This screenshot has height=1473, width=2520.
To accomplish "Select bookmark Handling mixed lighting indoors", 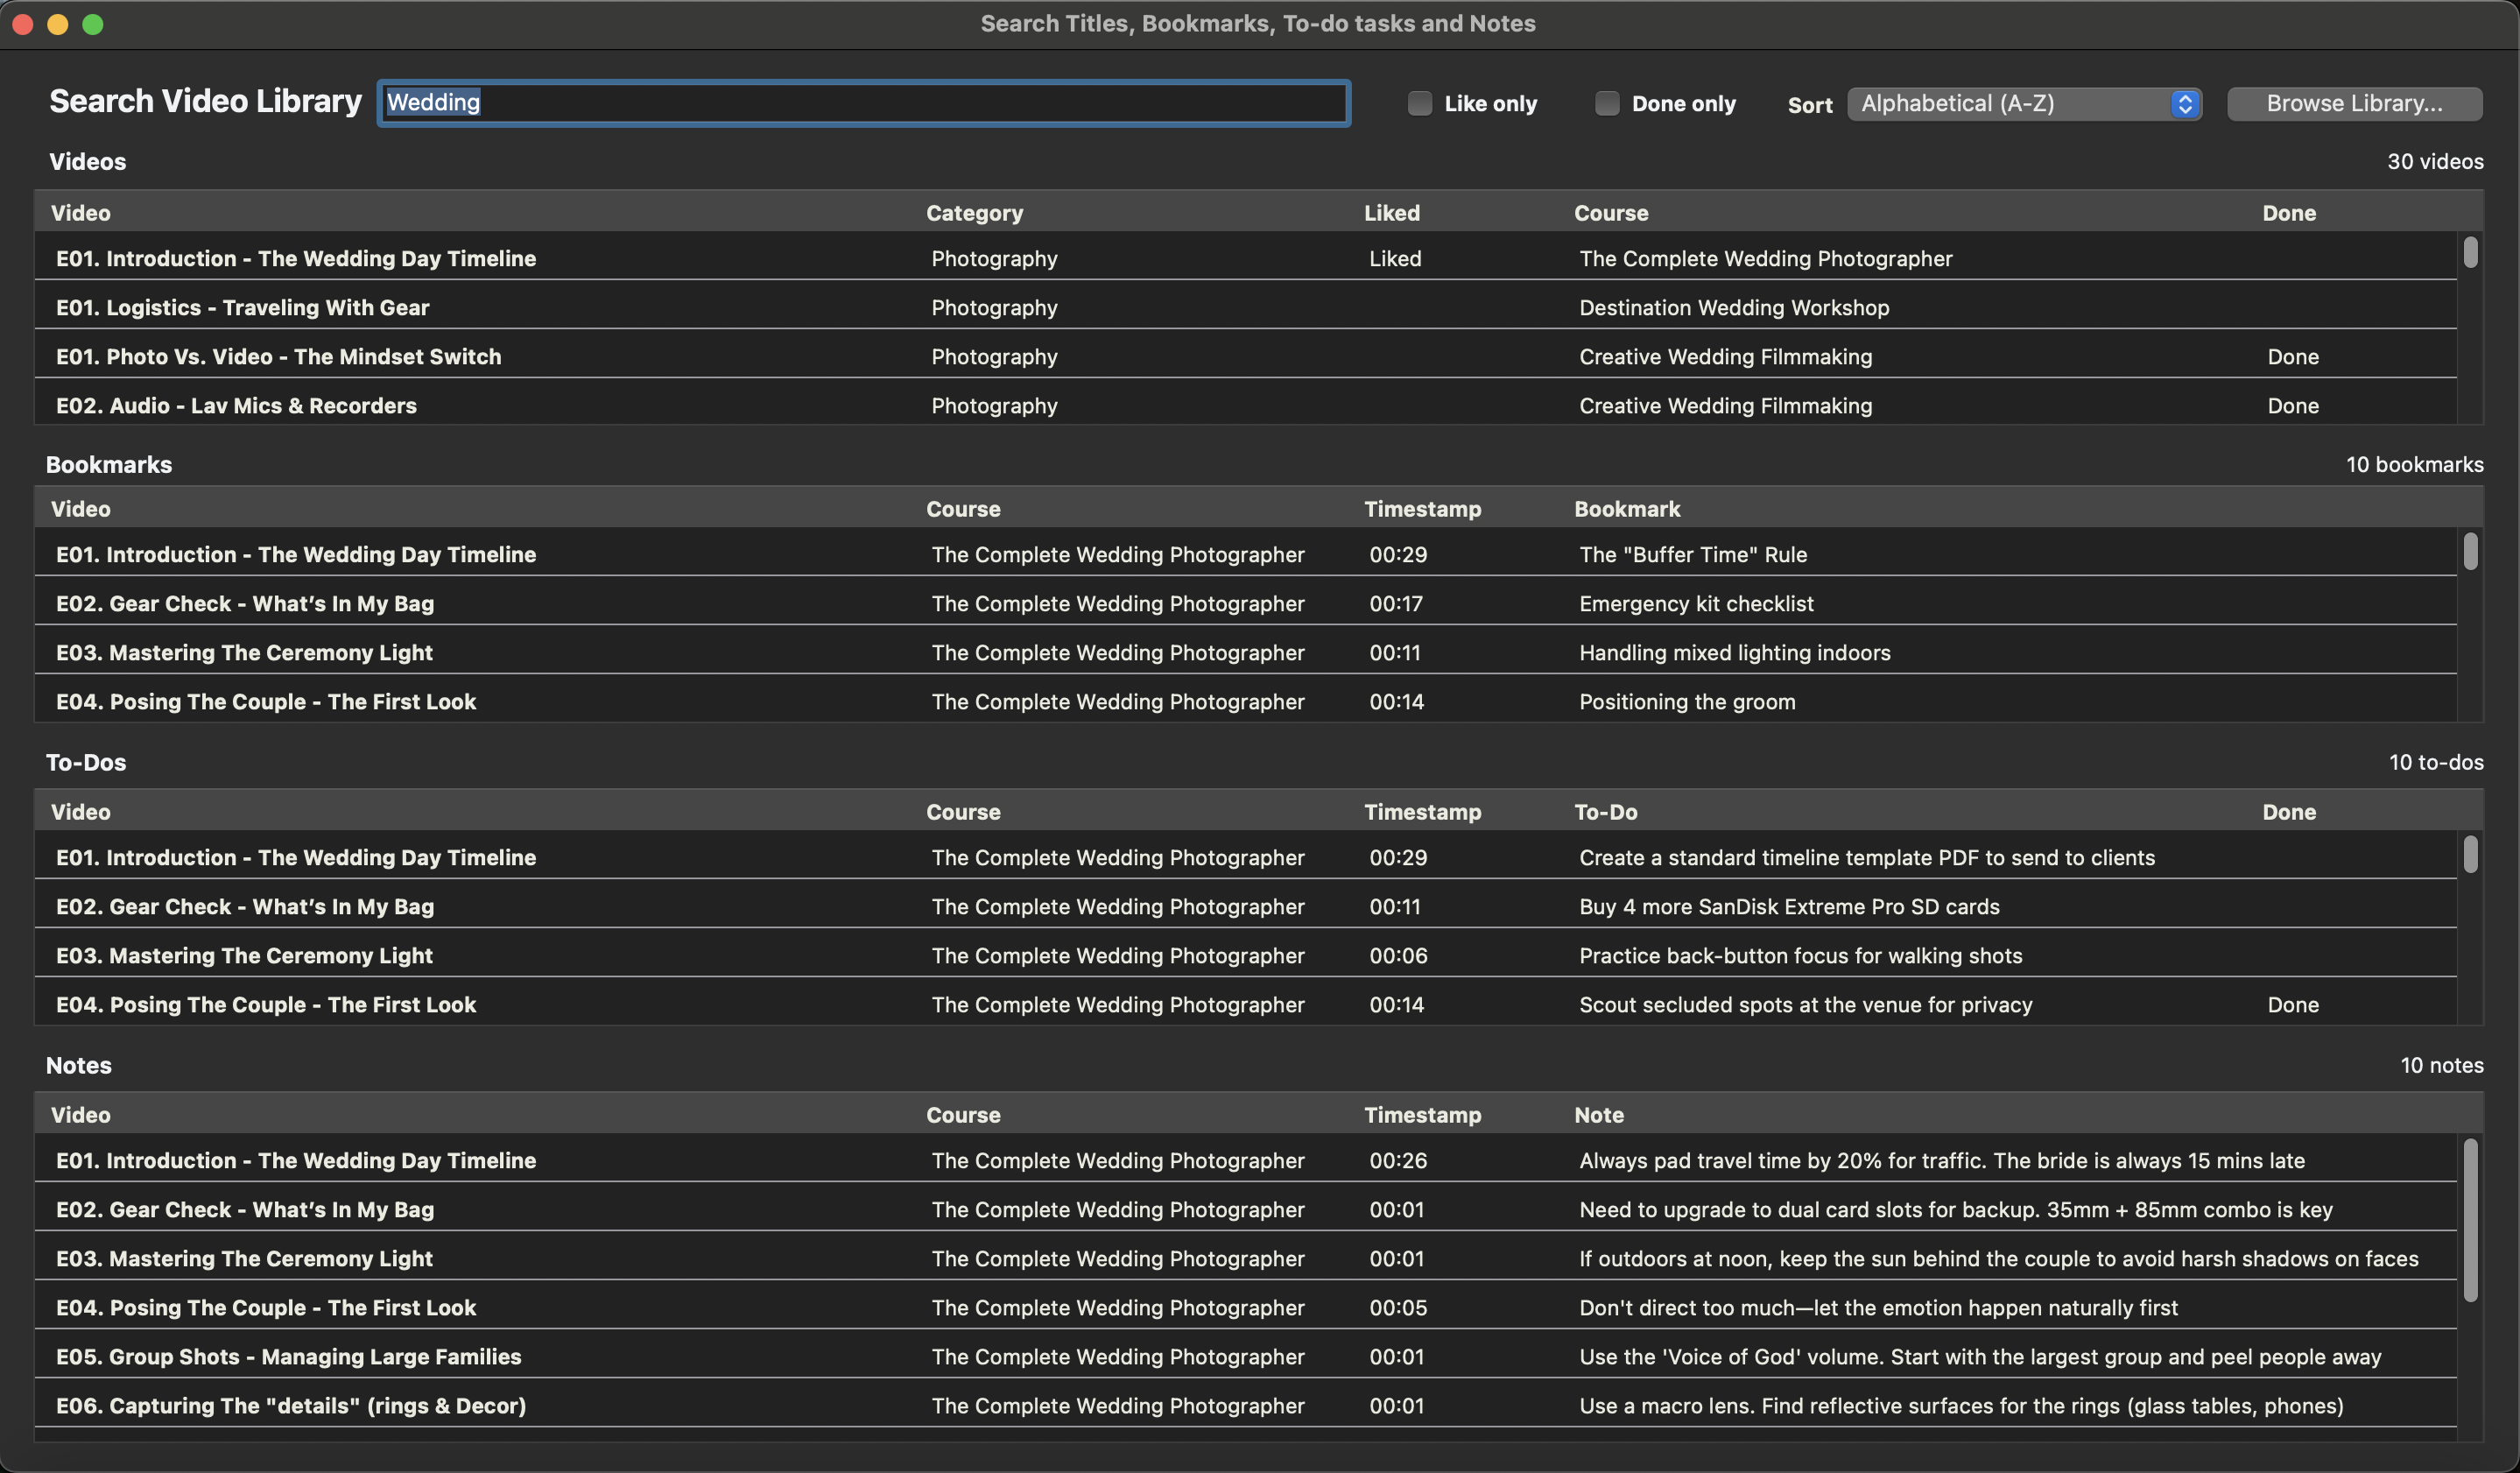I will (1734, 653).
